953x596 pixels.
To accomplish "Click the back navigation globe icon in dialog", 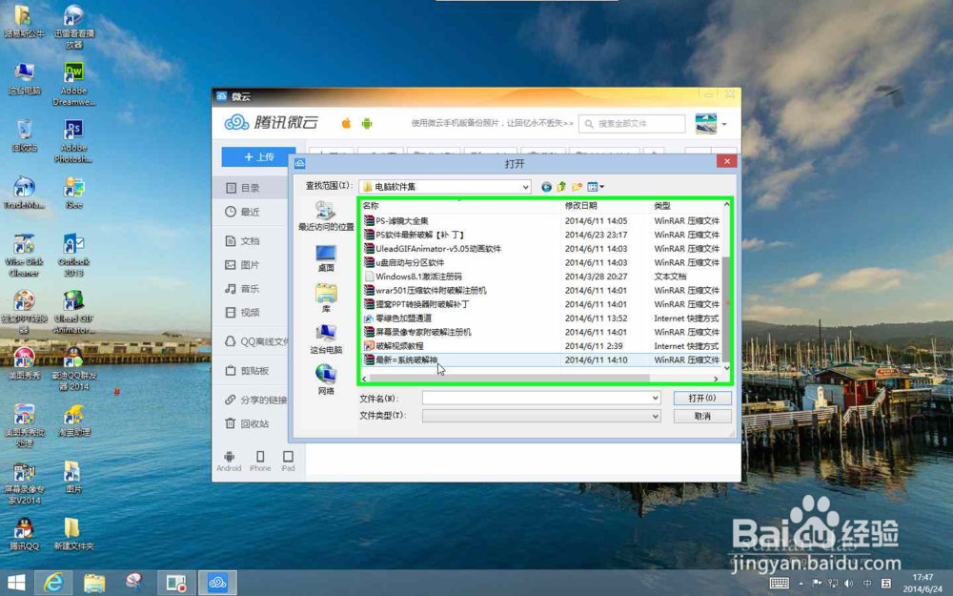I will pos(544,187).
